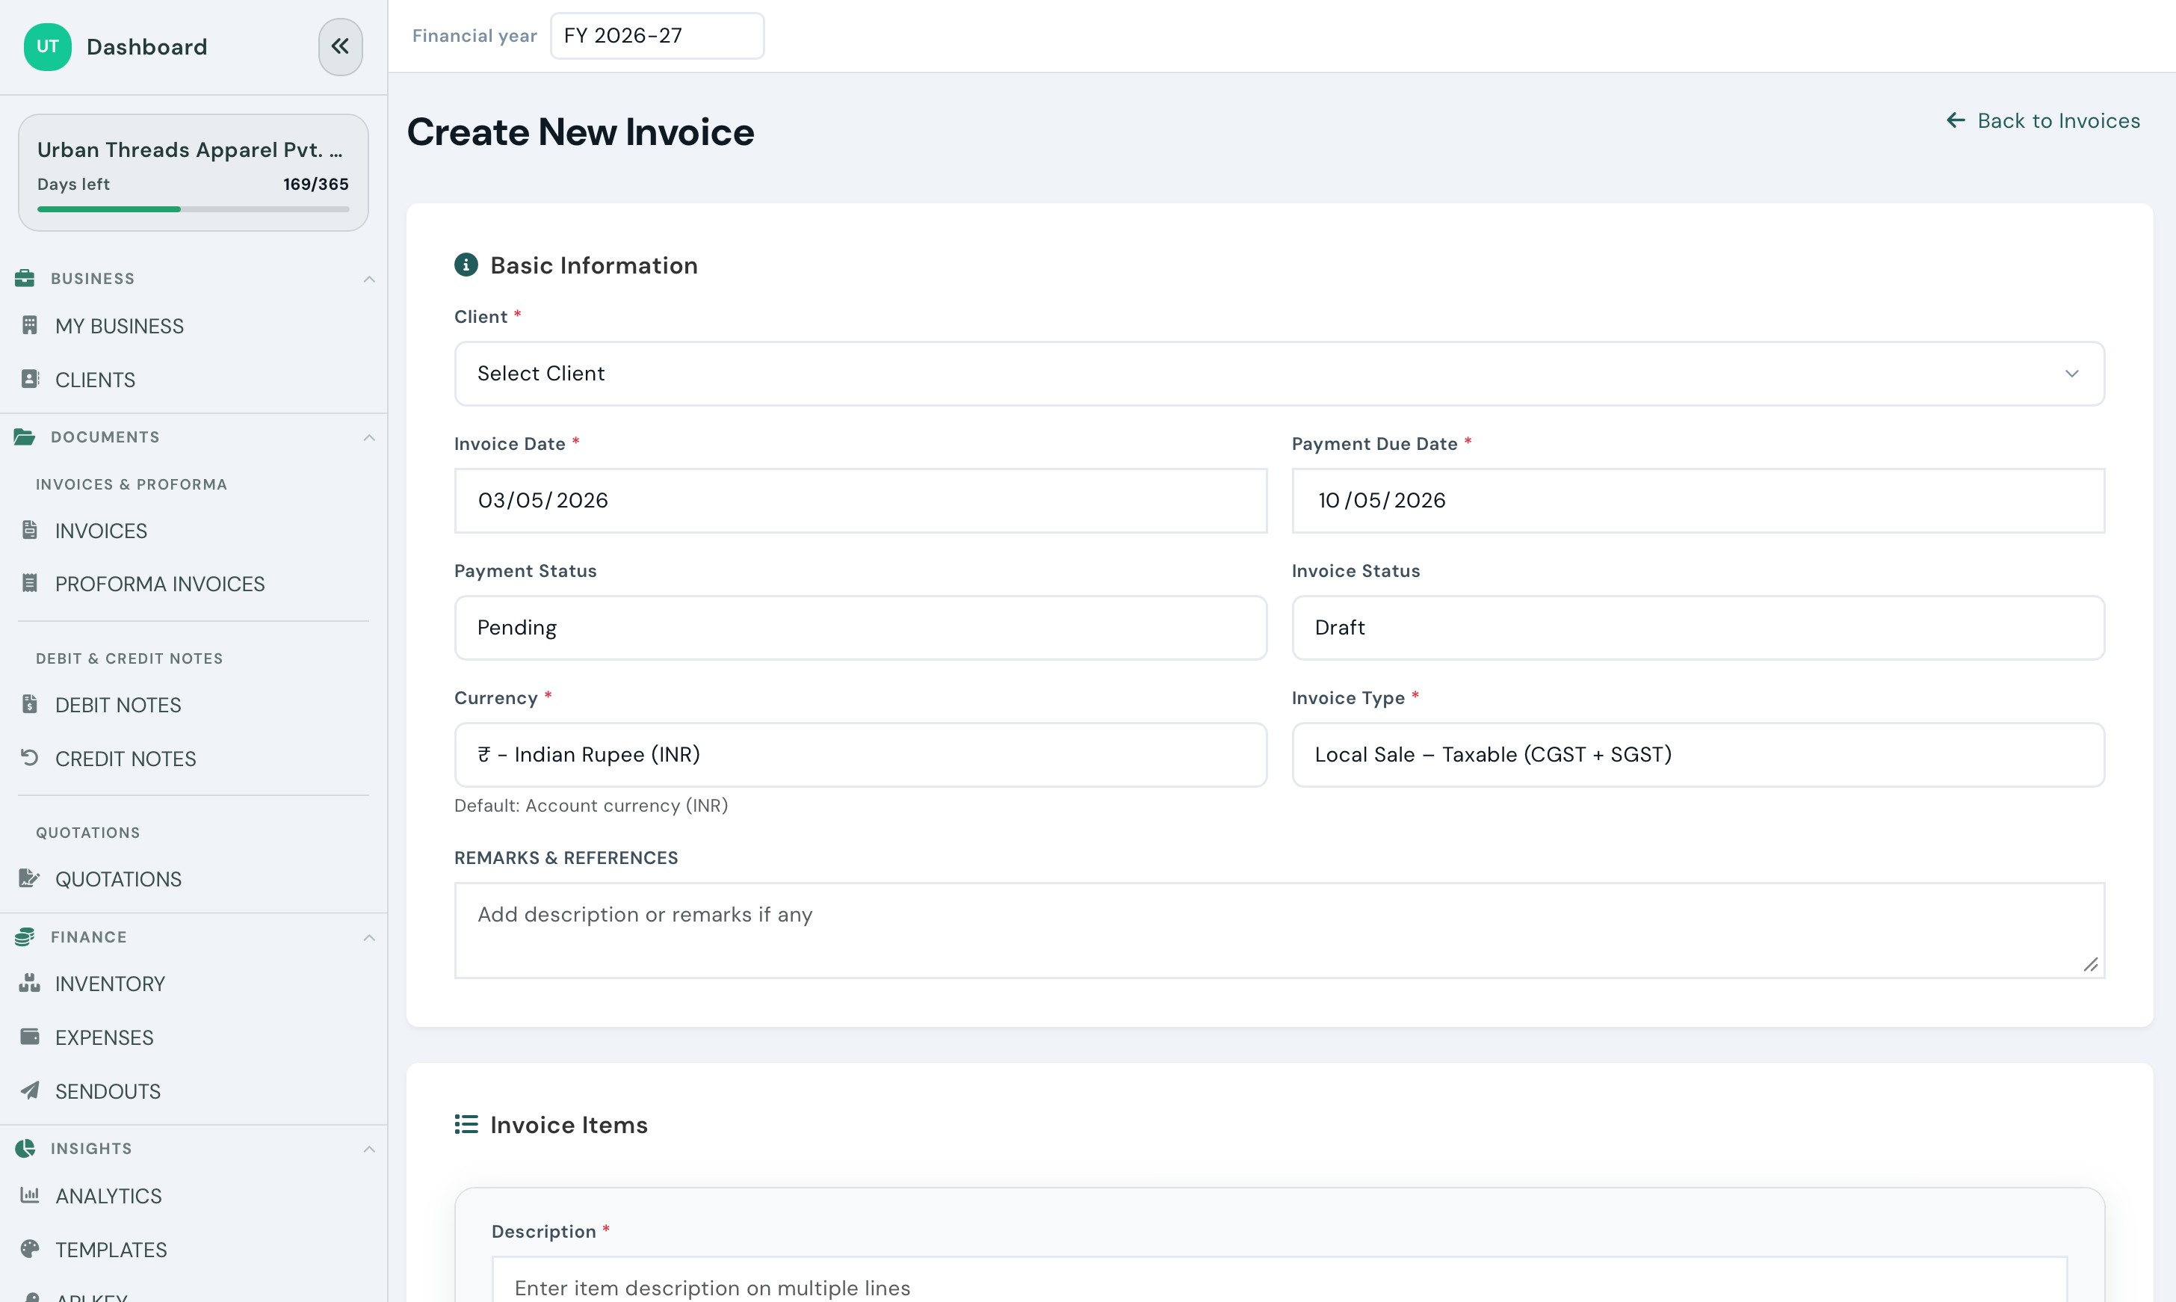The width and height of the screenshot is (2176, 1302).
Task: Click the Clients contact-book icon
Action: coord(30,379)
